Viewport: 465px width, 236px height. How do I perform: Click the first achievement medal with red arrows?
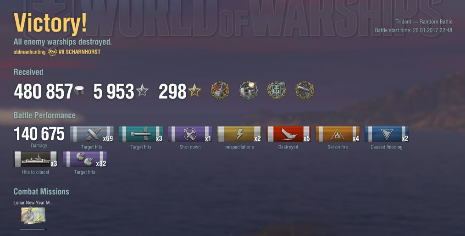click(220, 90)
